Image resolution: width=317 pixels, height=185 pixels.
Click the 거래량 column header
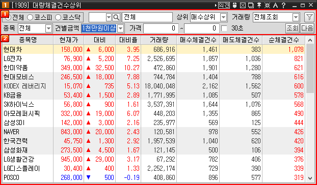(x=158, y=40)
